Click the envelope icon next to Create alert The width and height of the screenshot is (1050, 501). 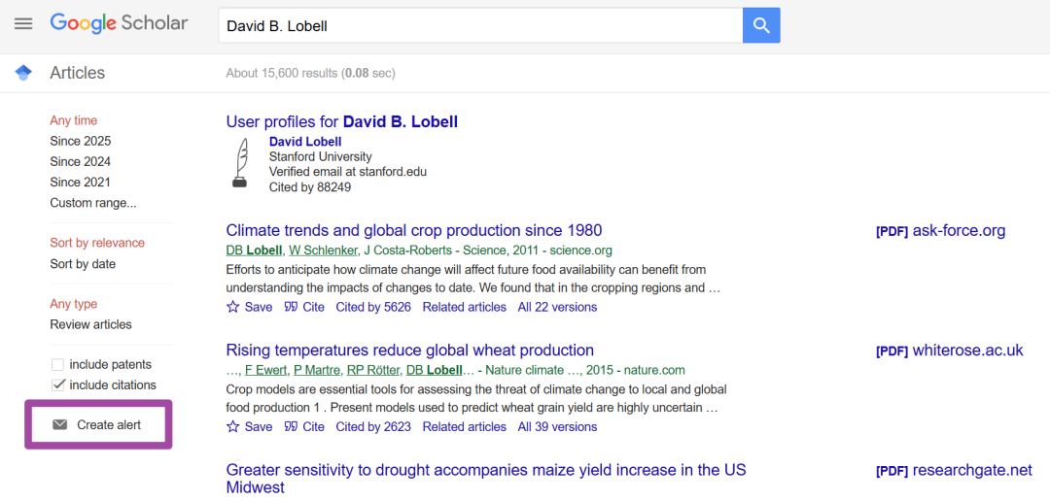(60, 424)
